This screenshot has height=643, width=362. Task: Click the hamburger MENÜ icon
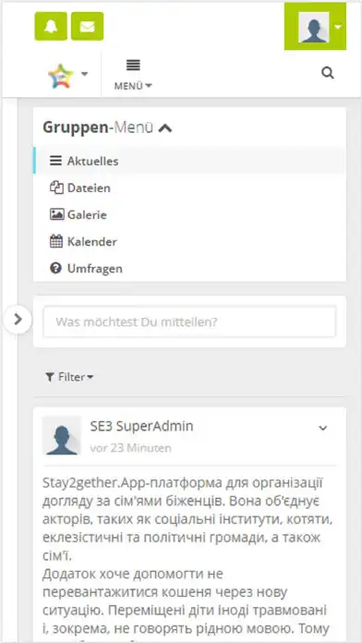click(x=133, y=65)
